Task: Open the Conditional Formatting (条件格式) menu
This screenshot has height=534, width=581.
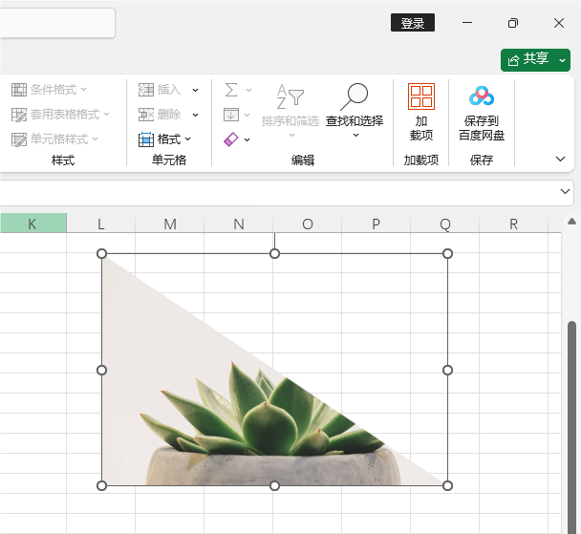Action: [x=49, y=90]
